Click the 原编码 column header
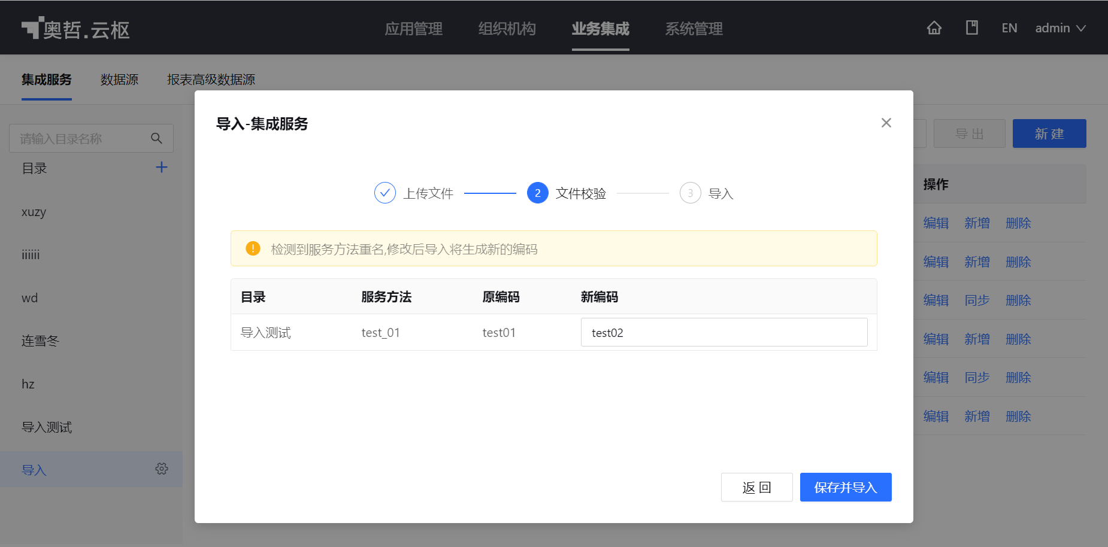1108x547 pixels. pyautogui.click(x=501, y=297)
